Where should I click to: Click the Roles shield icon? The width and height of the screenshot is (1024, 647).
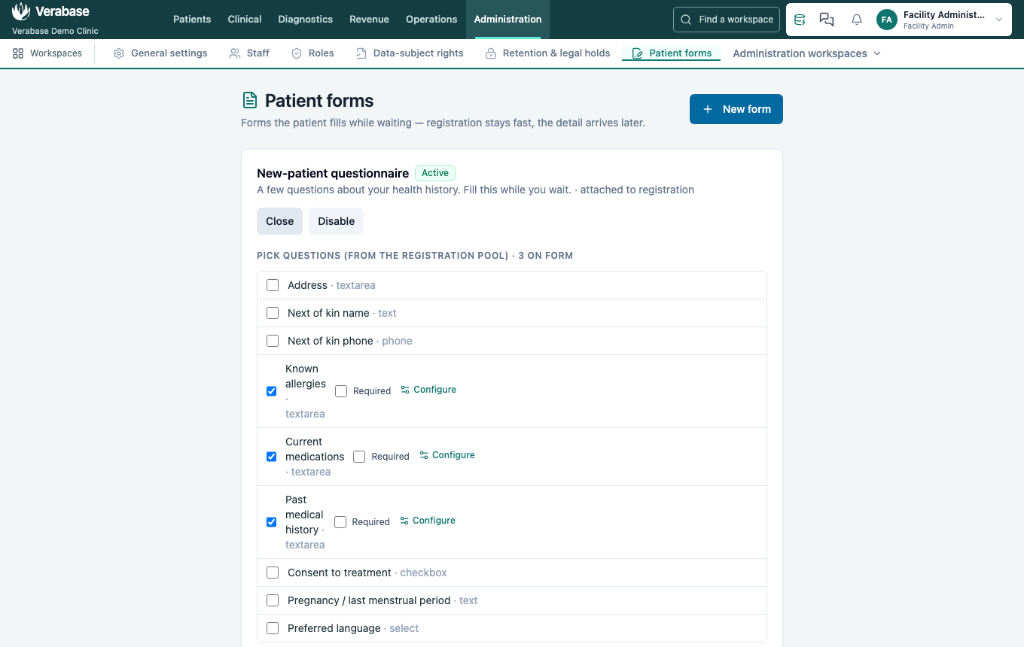[297, 53]
